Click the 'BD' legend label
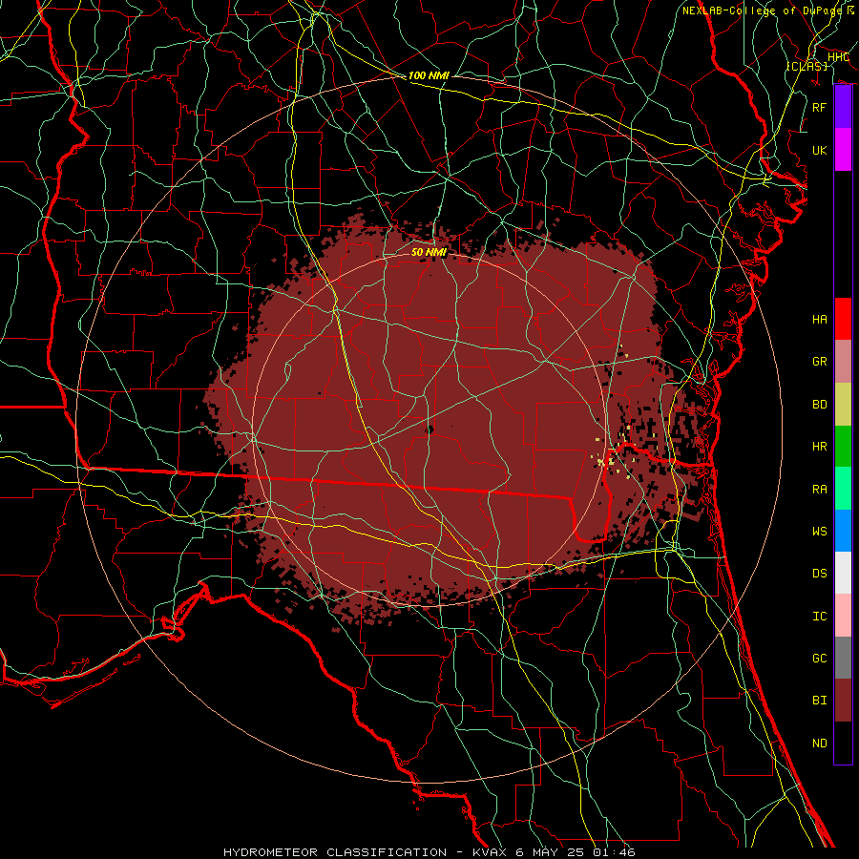The height and width of the screenshot is (859, 859). coord(820,405)
